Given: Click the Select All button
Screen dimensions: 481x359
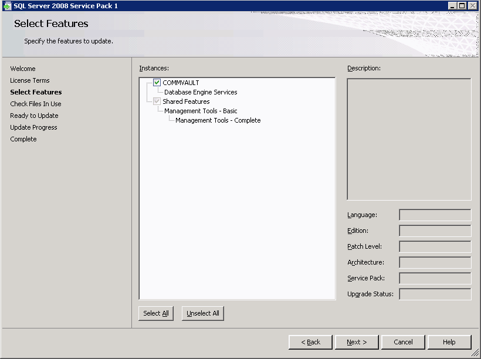Looking at the screenshot, I should tap(156, 313).
